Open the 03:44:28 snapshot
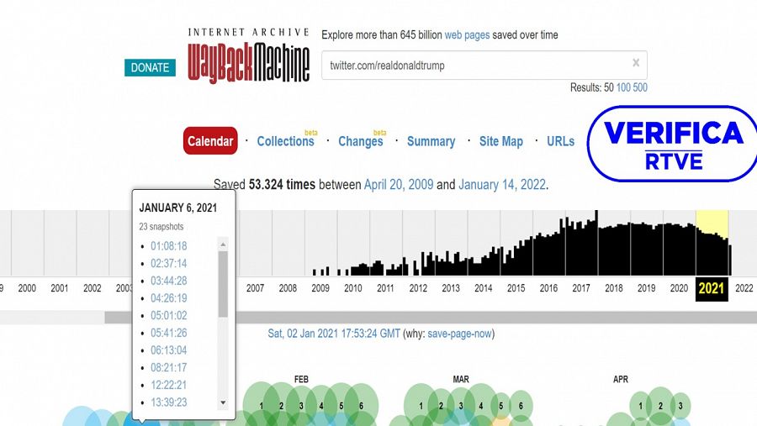This screenshot has height=426, width=757. point(168,281)
